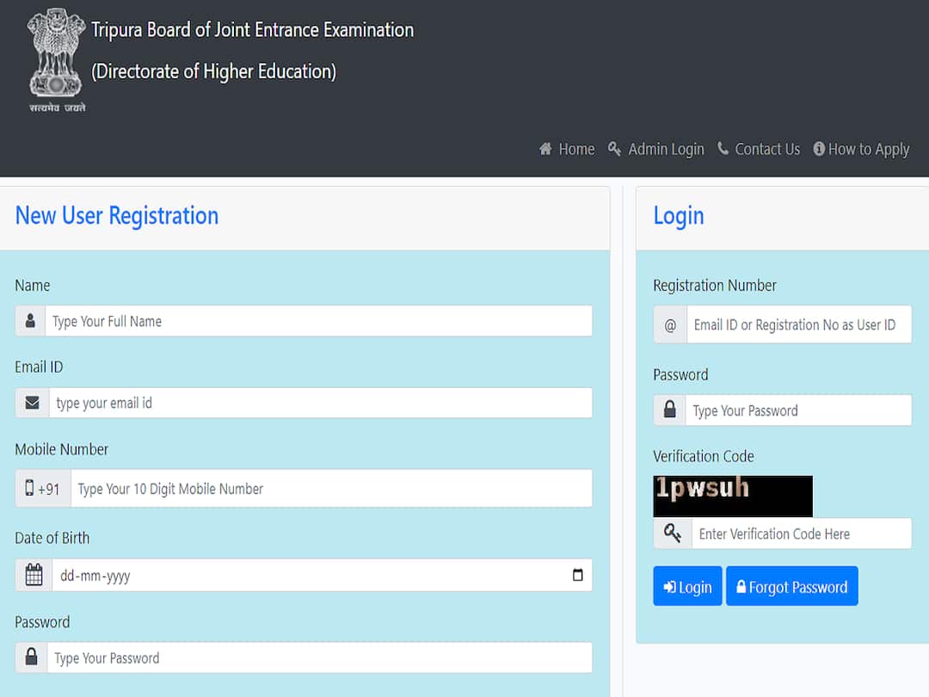Viewport: 929px width, 697px height.
Task: Click the @ icon beside Registration Number
Action: [670, 324]
